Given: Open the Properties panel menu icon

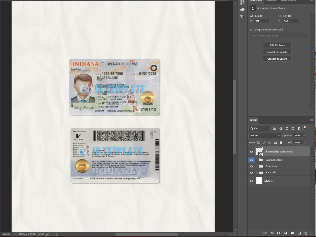Looking at the screenshot, I should point(312,1).
